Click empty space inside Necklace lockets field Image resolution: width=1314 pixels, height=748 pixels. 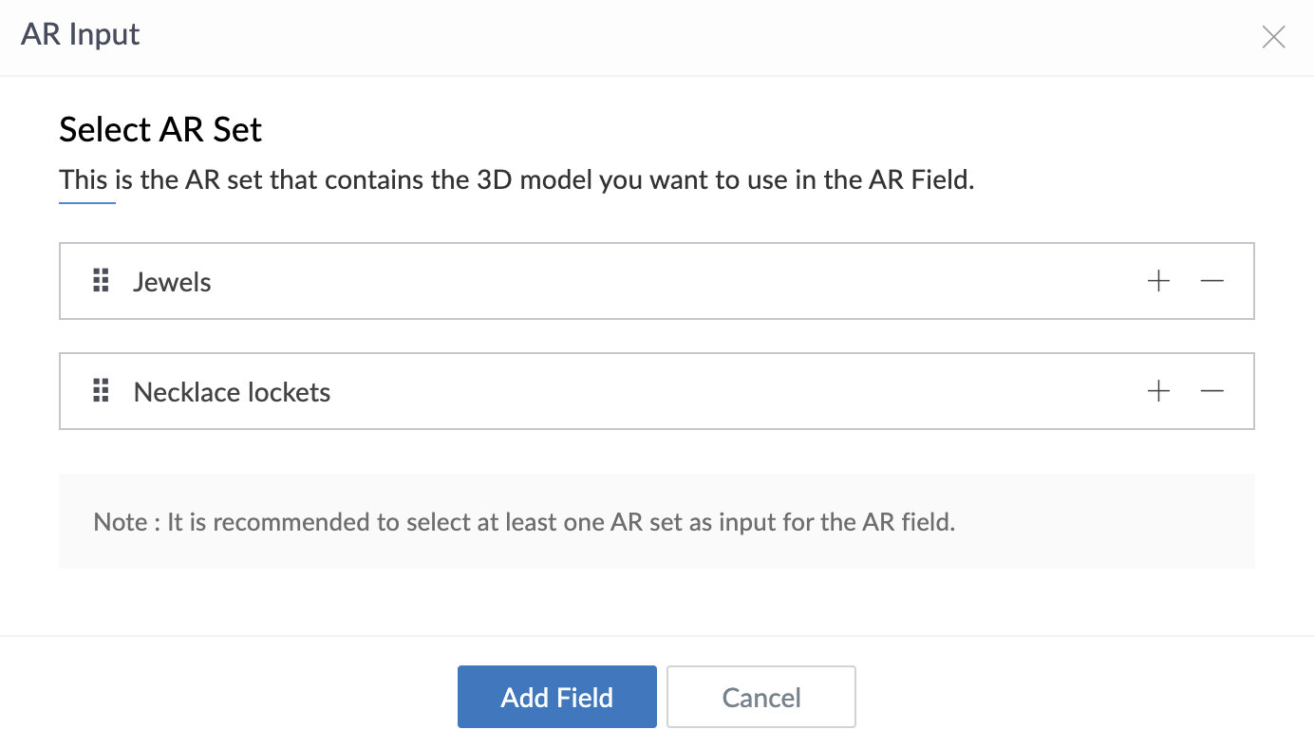pos(731,391)
